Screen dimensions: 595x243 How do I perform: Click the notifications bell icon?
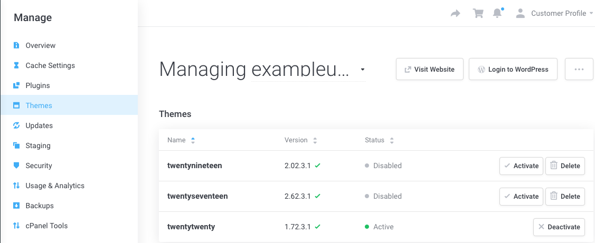[497, 14]
